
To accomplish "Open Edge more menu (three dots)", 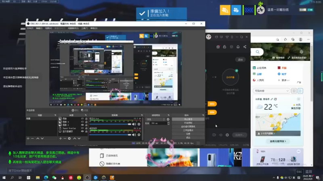I will coord(308,39).
